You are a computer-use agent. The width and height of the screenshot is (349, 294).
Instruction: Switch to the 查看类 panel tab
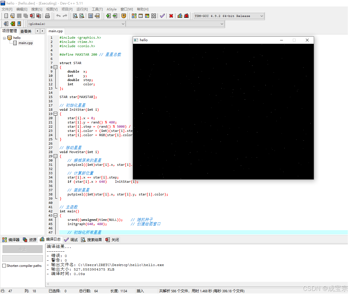point(26,31)
